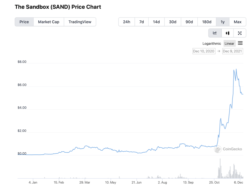Switch to candlestick chart icon
Viewport: 250px width, 188px height.
227,33
